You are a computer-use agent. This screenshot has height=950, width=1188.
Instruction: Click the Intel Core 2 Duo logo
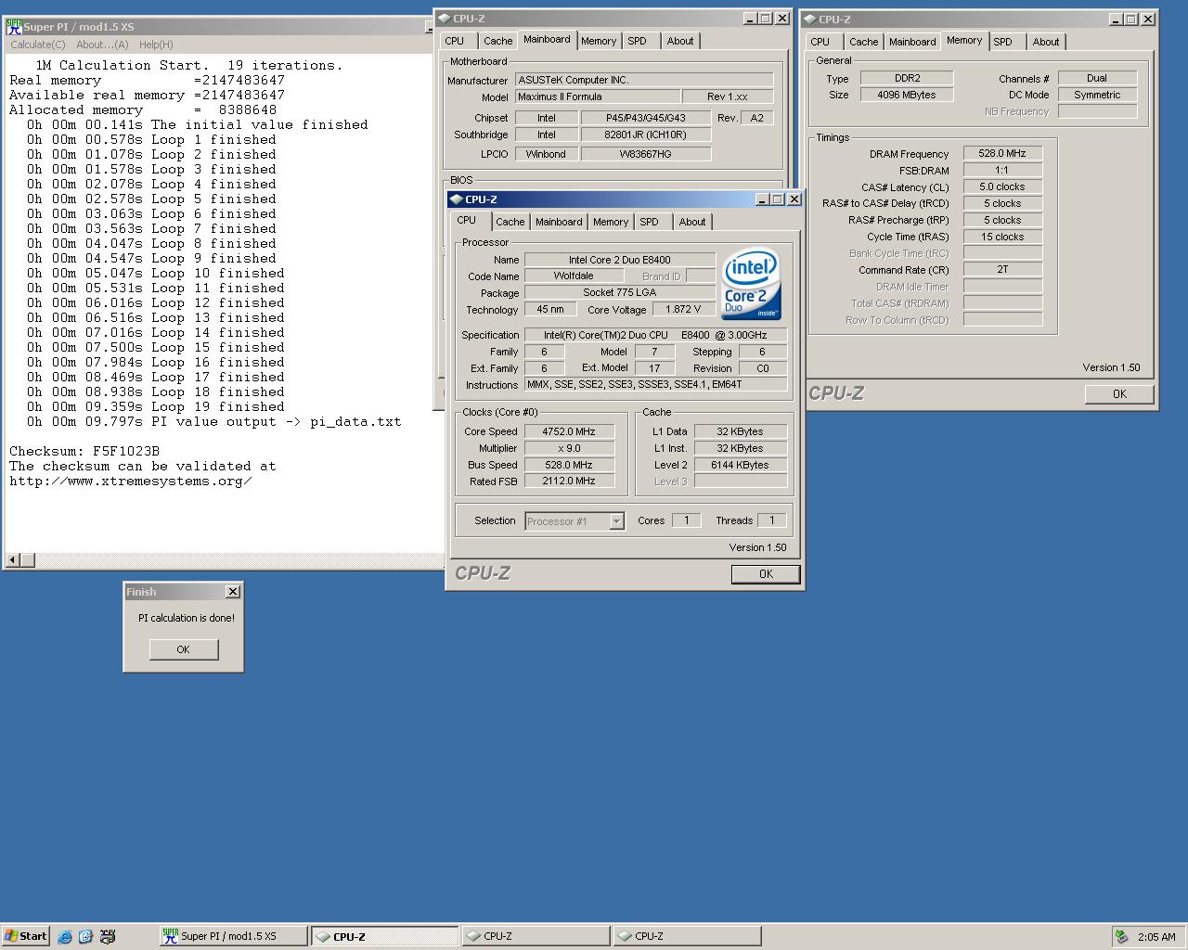tap(751, 284)
